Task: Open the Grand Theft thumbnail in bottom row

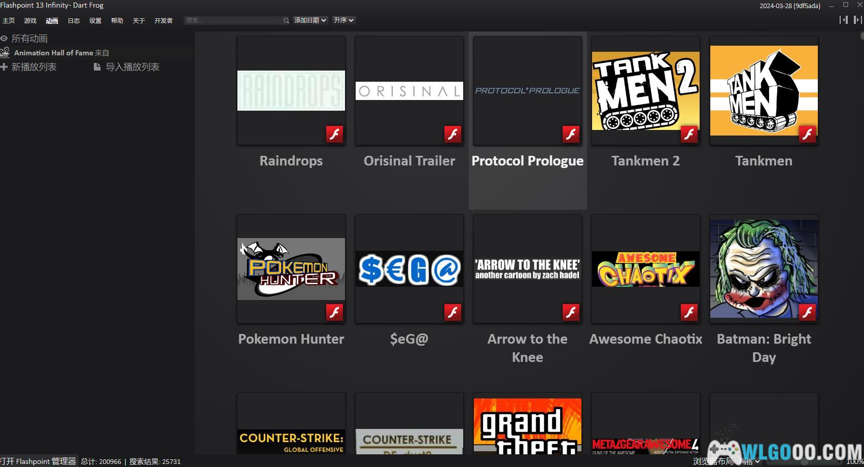Action: pos(528,423)
